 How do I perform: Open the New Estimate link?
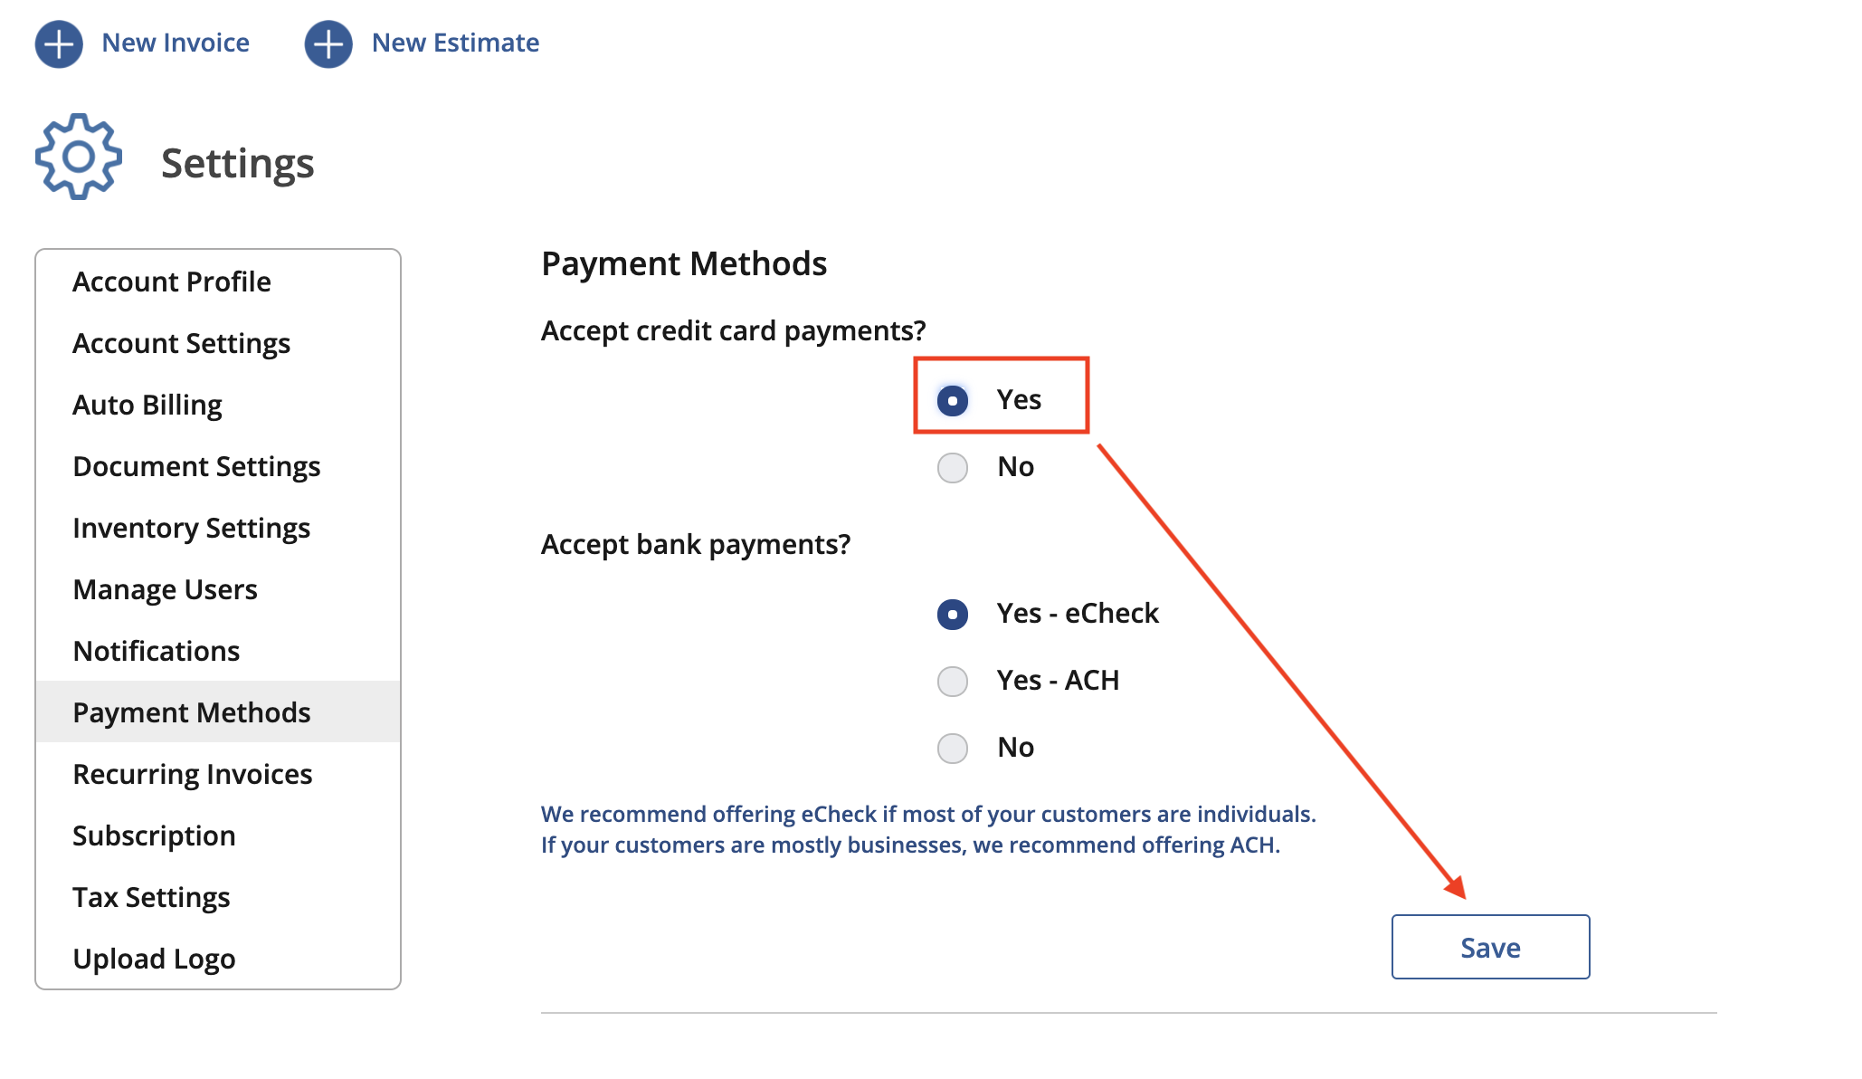455,43
